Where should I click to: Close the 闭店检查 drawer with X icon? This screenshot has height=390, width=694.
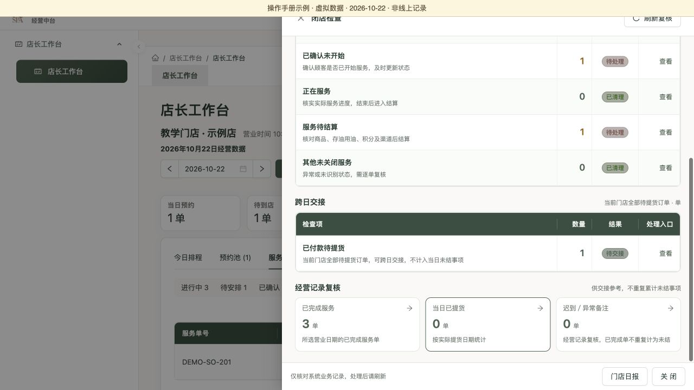(301, 18)
